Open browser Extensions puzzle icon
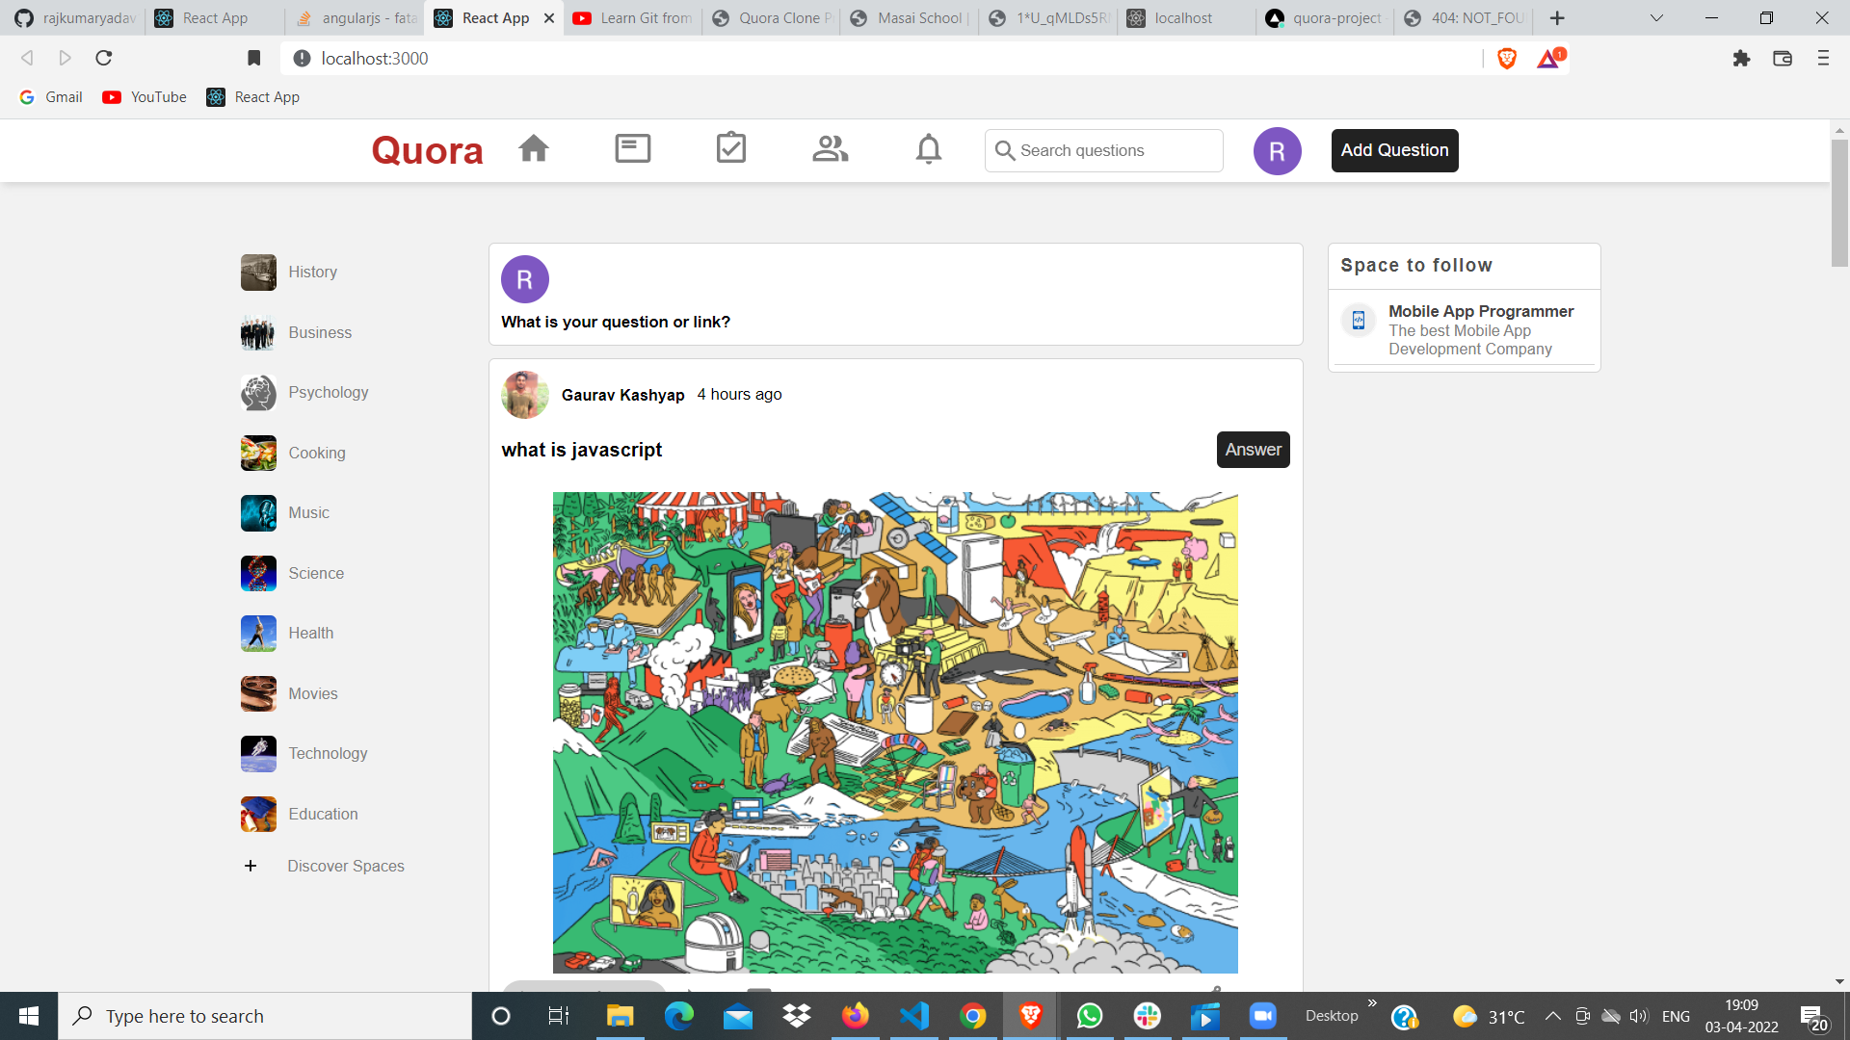The width and height of the screenshot is (1850, 1040). coord(1741,58)
